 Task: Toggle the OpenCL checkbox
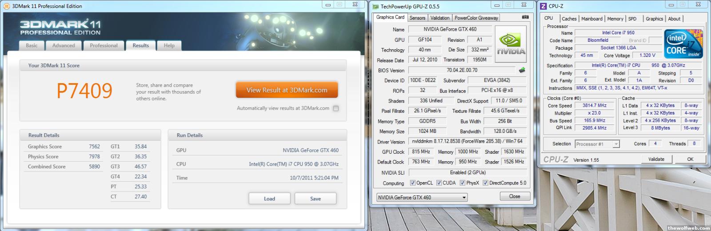tap(413, 183)
